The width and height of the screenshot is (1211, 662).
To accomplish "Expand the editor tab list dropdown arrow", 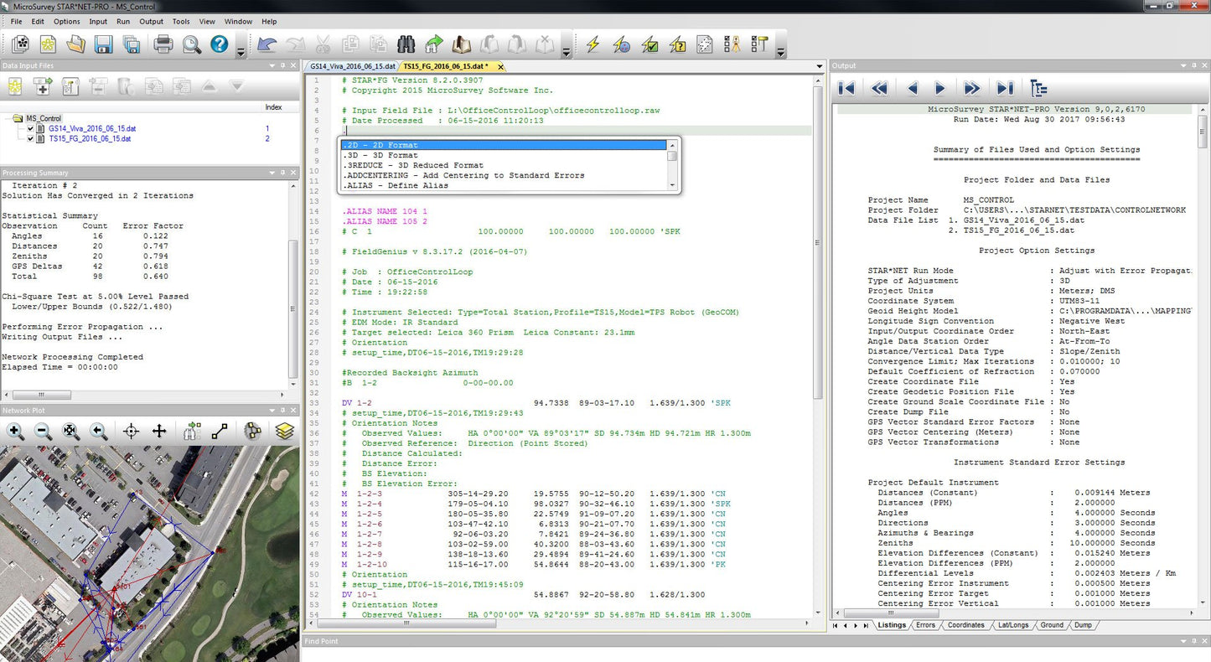I will 820,66.
